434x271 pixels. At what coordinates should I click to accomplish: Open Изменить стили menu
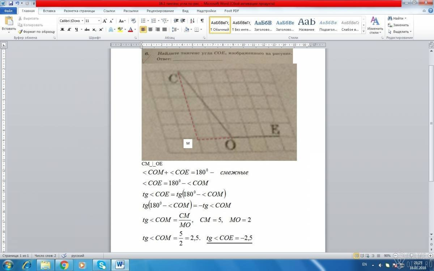[375, 25]
